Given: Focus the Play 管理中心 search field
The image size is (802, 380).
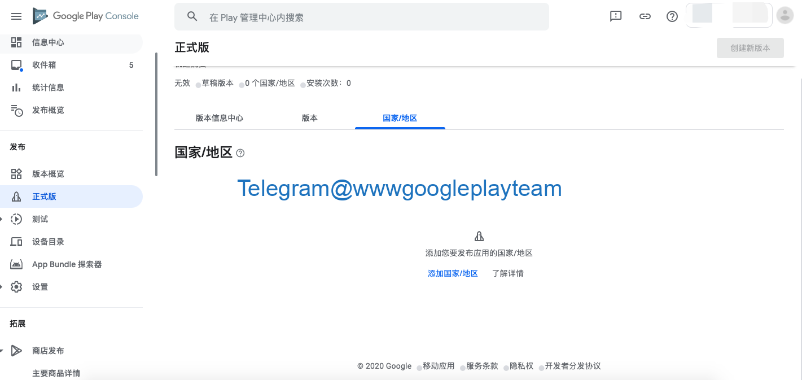Looking at the screenshot, I should coord(361,17).
